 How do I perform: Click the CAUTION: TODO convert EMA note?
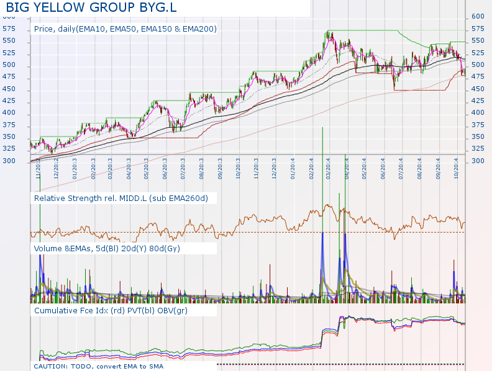pyautogui.click(x=99, y=366)
